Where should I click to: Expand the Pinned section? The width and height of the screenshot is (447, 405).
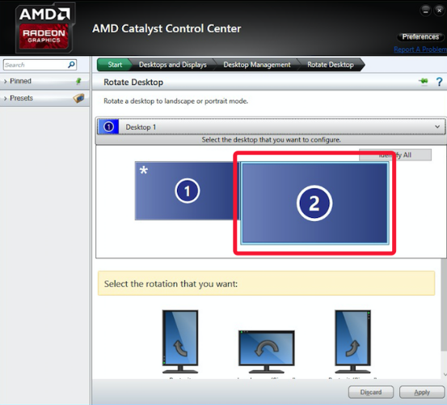click(x=45, y=81)
